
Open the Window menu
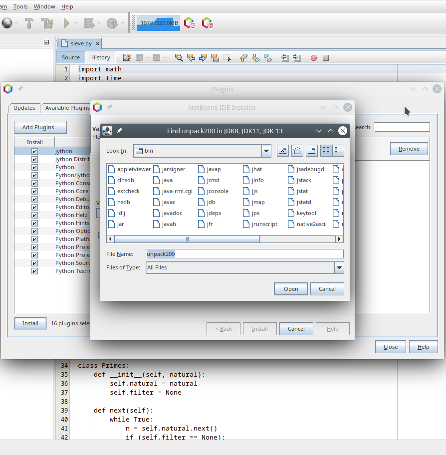44,6
